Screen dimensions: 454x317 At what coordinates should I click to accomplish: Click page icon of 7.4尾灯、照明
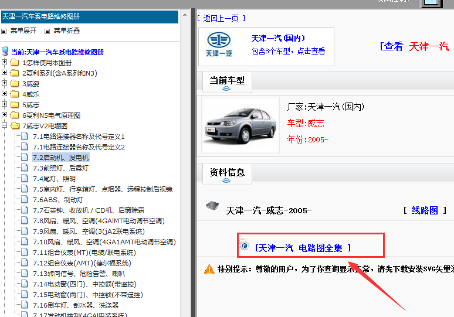pos(25,178)
